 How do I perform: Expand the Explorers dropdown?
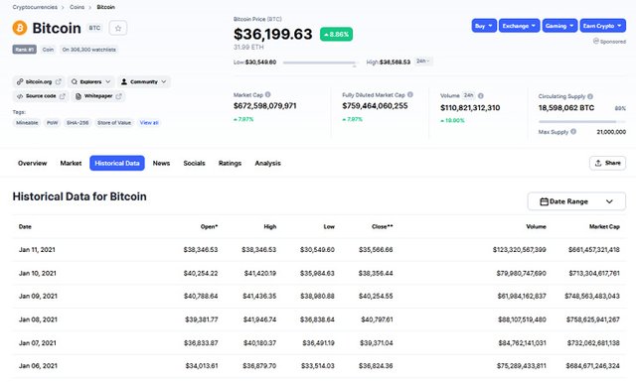point(90,81)
